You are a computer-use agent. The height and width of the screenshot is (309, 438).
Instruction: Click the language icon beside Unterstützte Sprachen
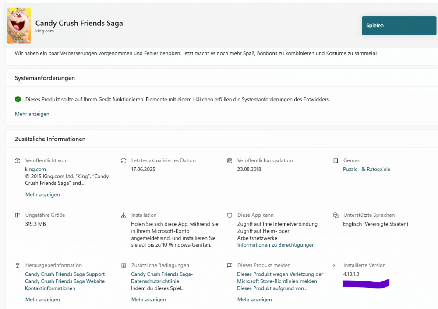(336, 215)
